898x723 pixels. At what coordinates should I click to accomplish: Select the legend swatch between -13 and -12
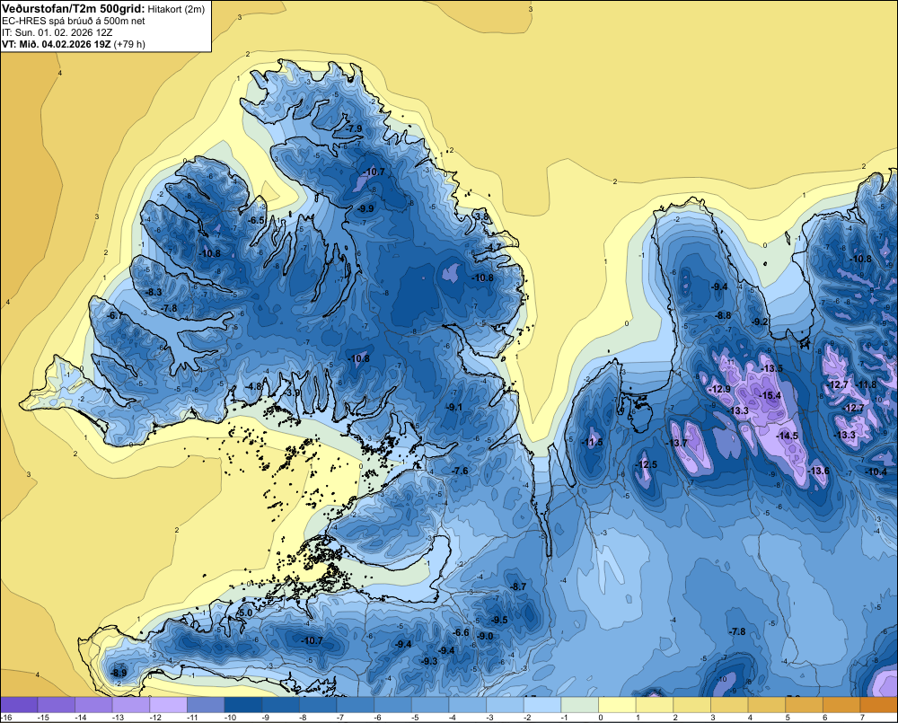(131, 705)
